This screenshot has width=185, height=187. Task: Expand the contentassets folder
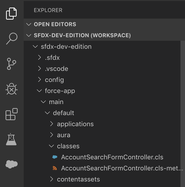tap(51, 179)
